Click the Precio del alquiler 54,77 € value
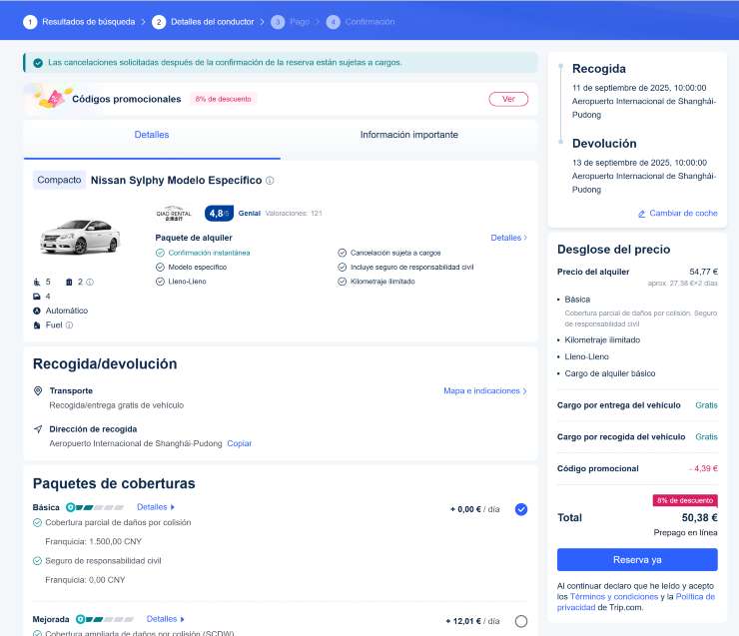739x636 pixels. coord(704,272)
